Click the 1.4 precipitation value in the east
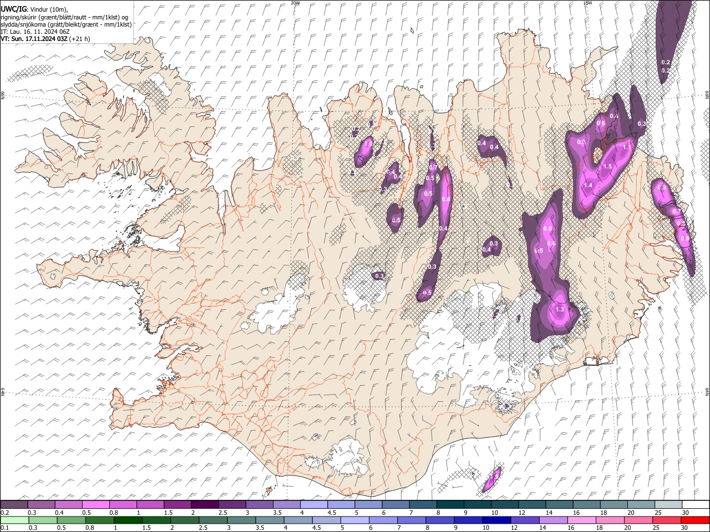The width and height of the screenshot is (710, 532). [x=589, y=185]
